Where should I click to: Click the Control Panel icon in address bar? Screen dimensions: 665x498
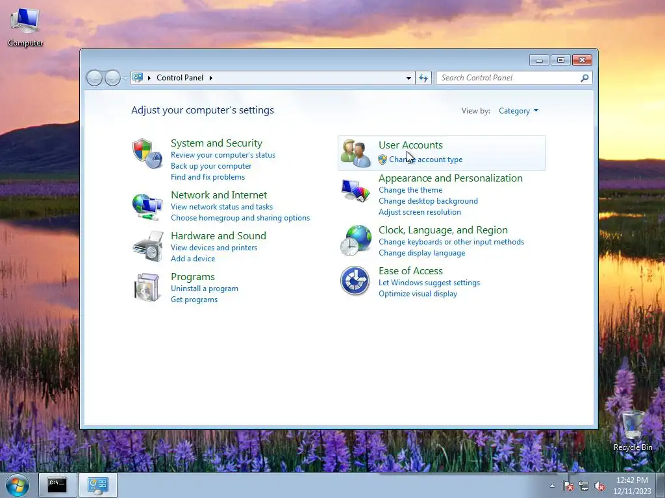[138, 78]
